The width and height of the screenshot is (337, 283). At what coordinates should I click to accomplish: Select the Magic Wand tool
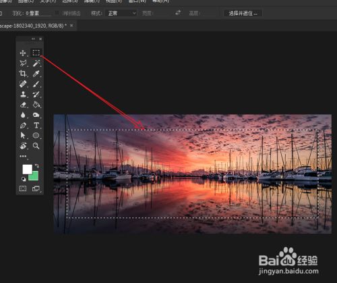(36, 63)
